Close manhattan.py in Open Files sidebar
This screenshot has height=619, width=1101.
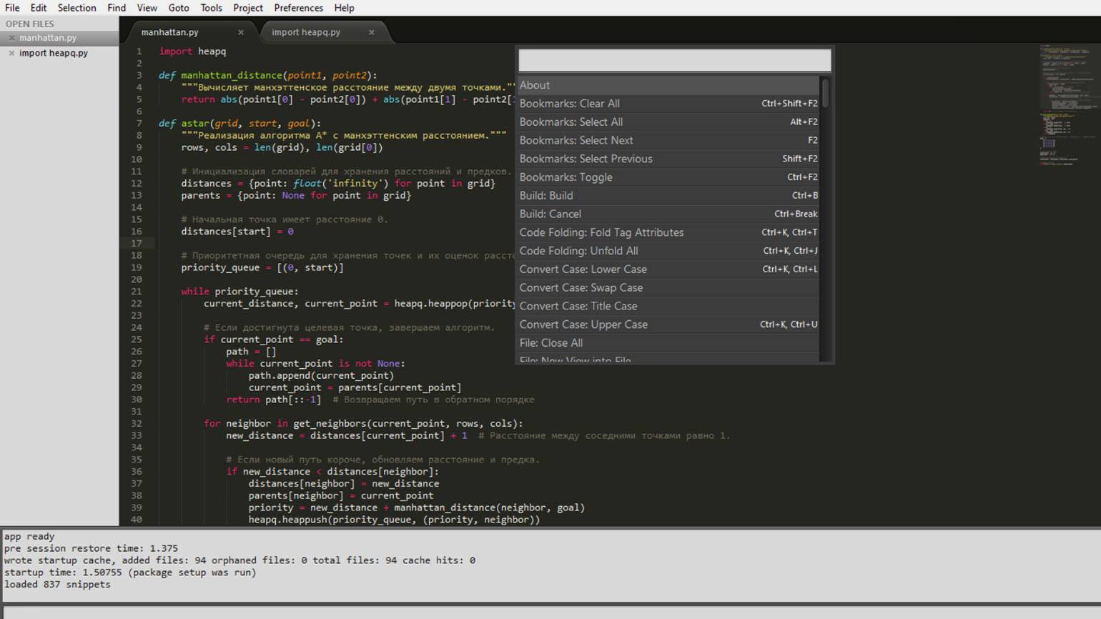(11, 38)
